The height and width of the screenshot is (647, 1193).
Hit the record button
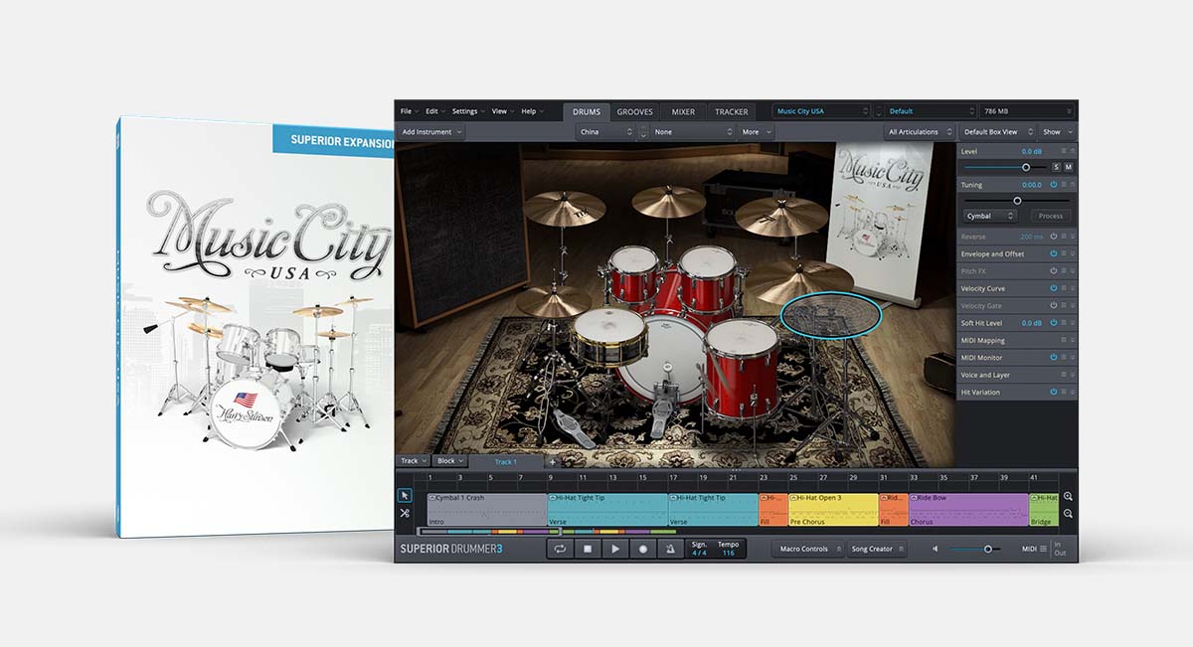pyautogui.click(x=643, y=549)
